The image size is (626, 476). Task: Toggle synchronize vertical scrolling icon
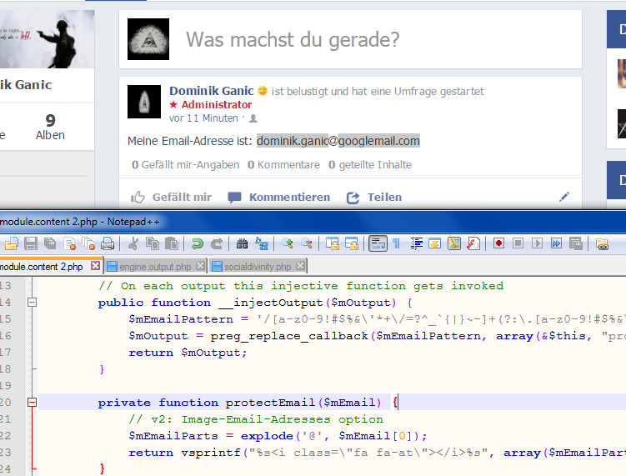(x=332, y=243)
